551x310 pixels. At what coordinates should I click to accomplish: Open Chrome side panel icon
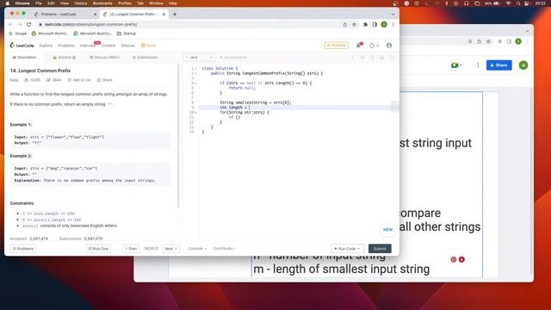[375, 25]
